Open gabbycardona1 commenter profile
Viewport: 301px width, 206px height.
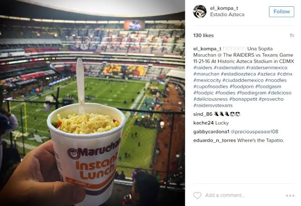(x=211, y=131)
